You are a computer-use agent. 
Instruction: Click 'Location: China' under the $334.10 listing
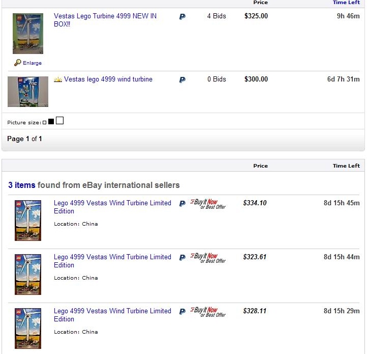tap(76, 224)
